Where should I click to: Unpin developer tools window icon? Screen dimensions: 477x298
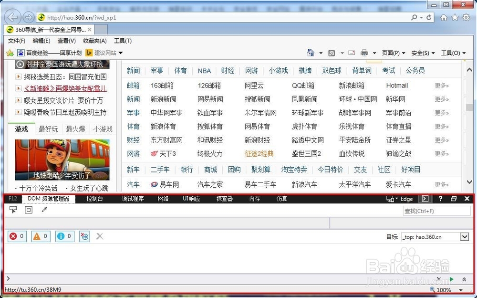click(454, 199)
